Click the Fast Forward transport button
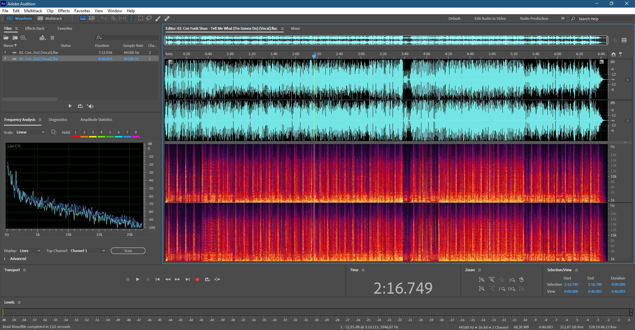Screen dimensions: 635x330 coord(178,279)
